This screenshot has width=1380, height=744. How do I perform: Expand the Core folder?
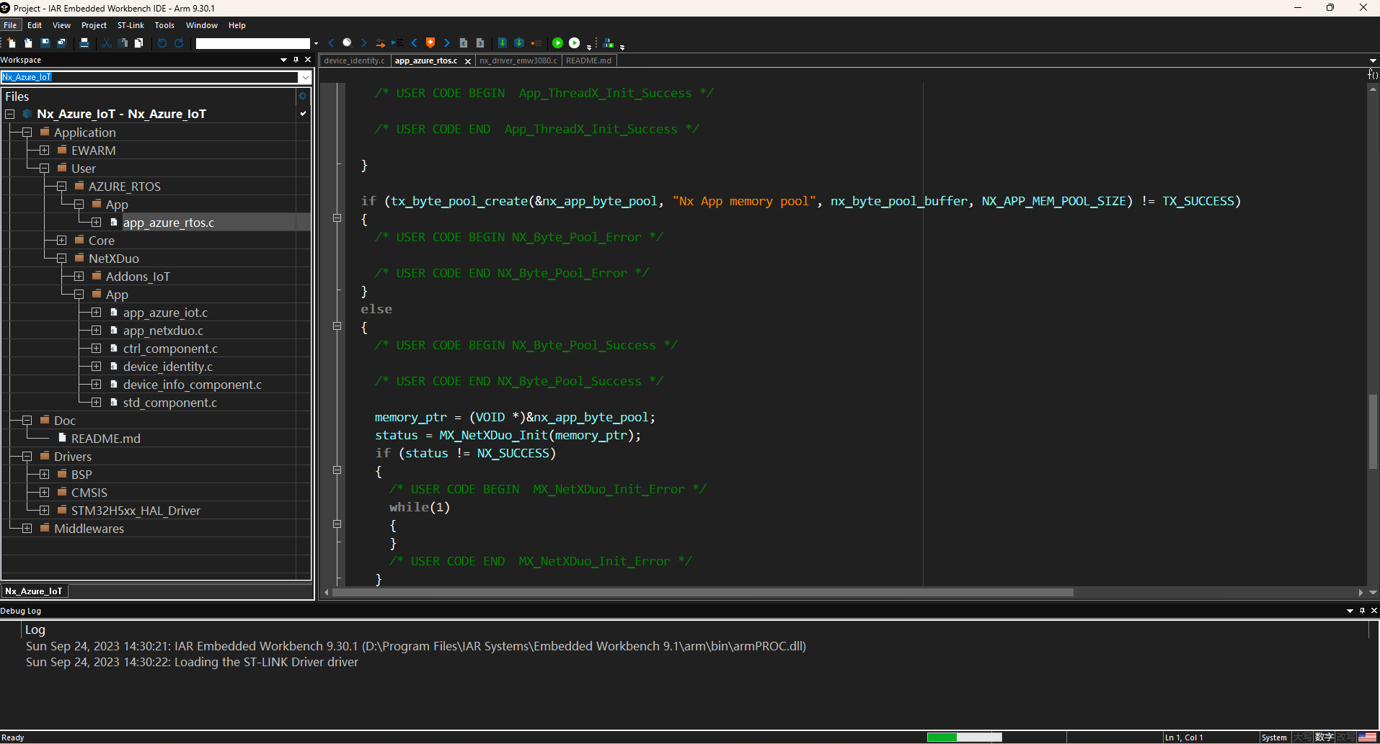coord(61,241)
